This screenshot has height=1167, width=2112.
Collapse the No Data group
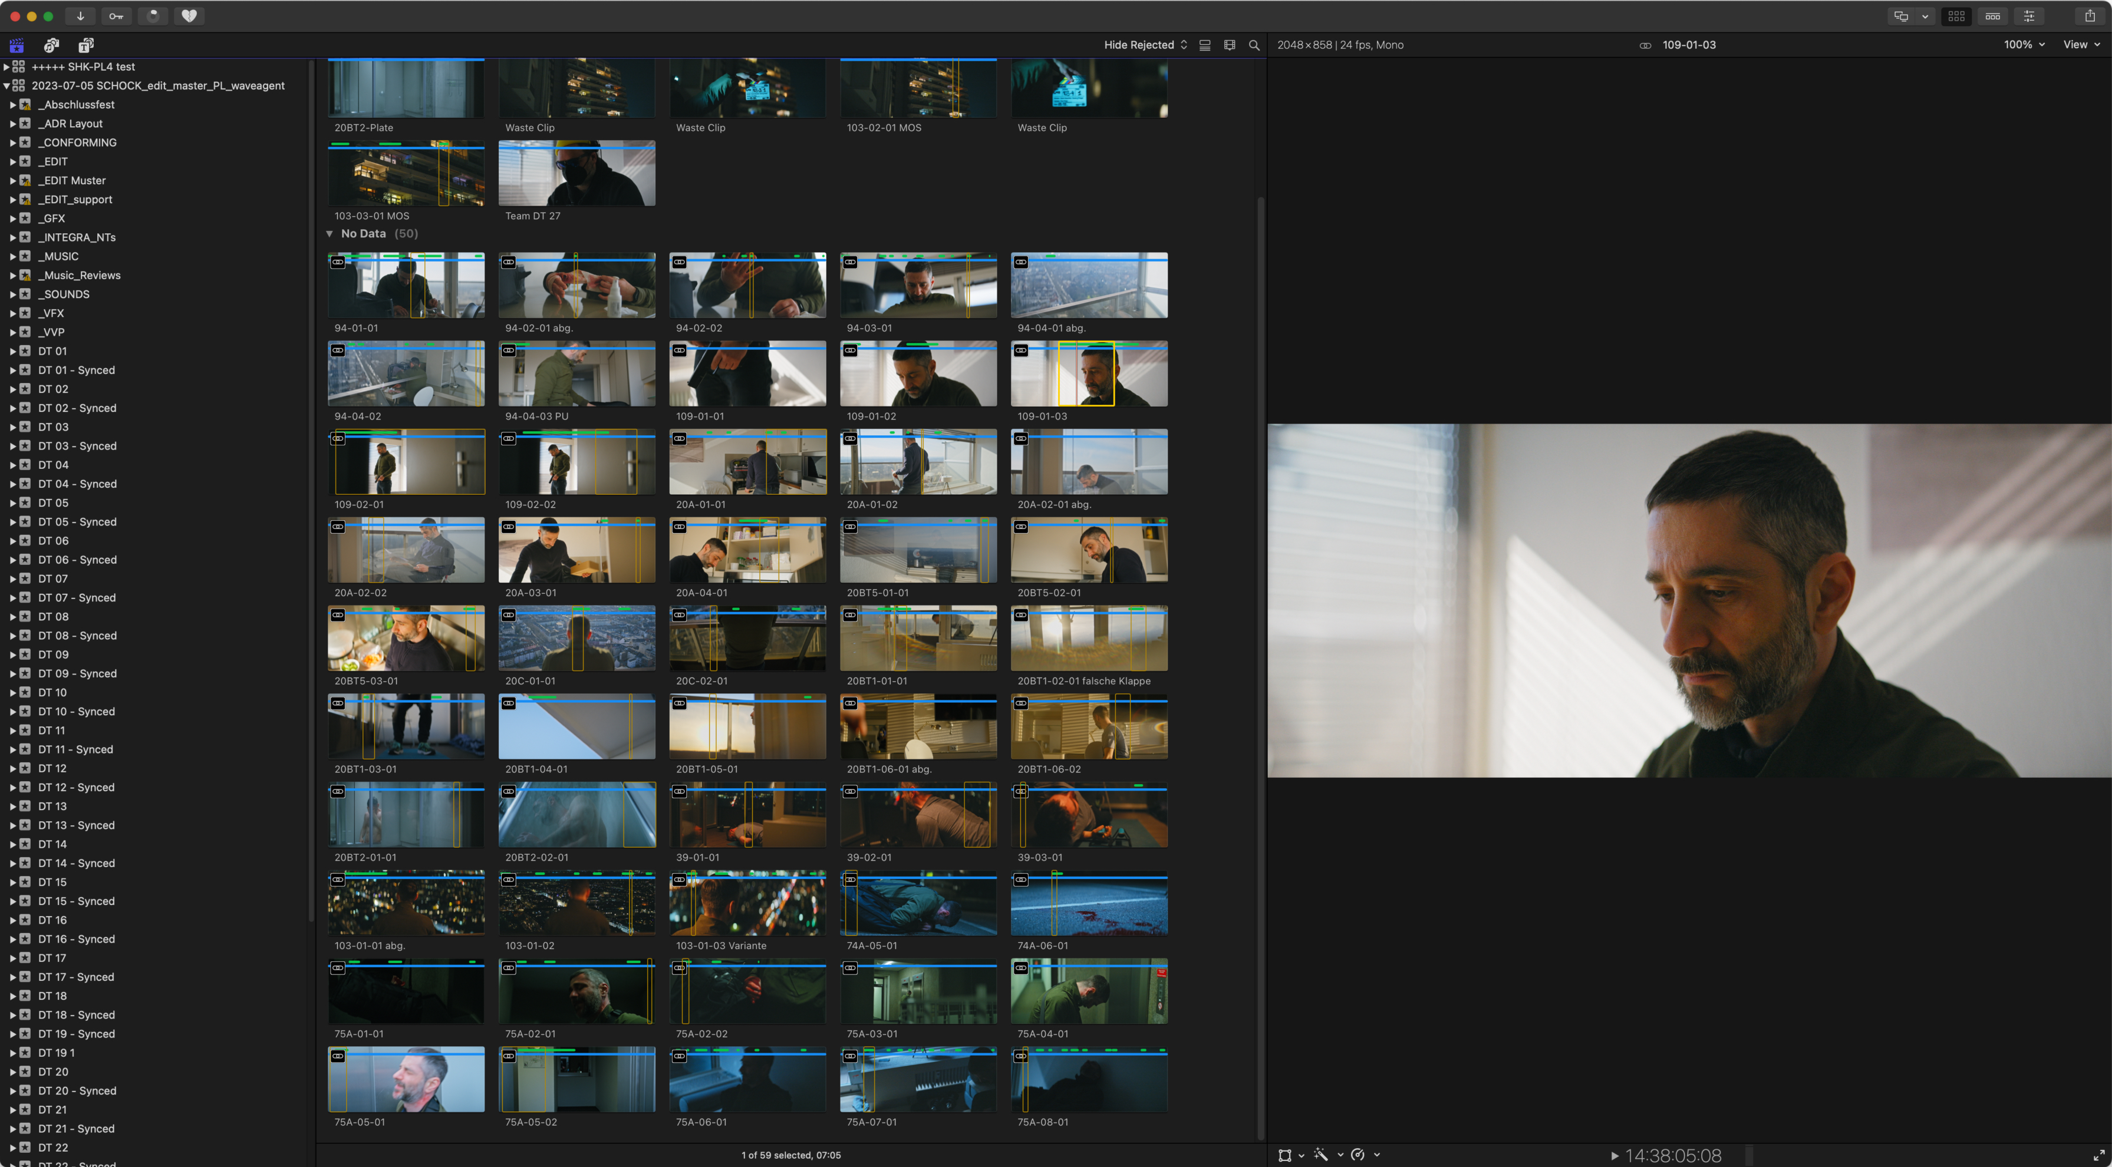point(330,233)
